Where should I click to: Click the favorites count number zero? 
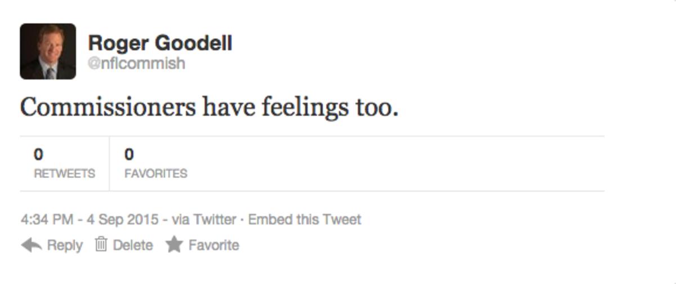click(x=129, y=154)
